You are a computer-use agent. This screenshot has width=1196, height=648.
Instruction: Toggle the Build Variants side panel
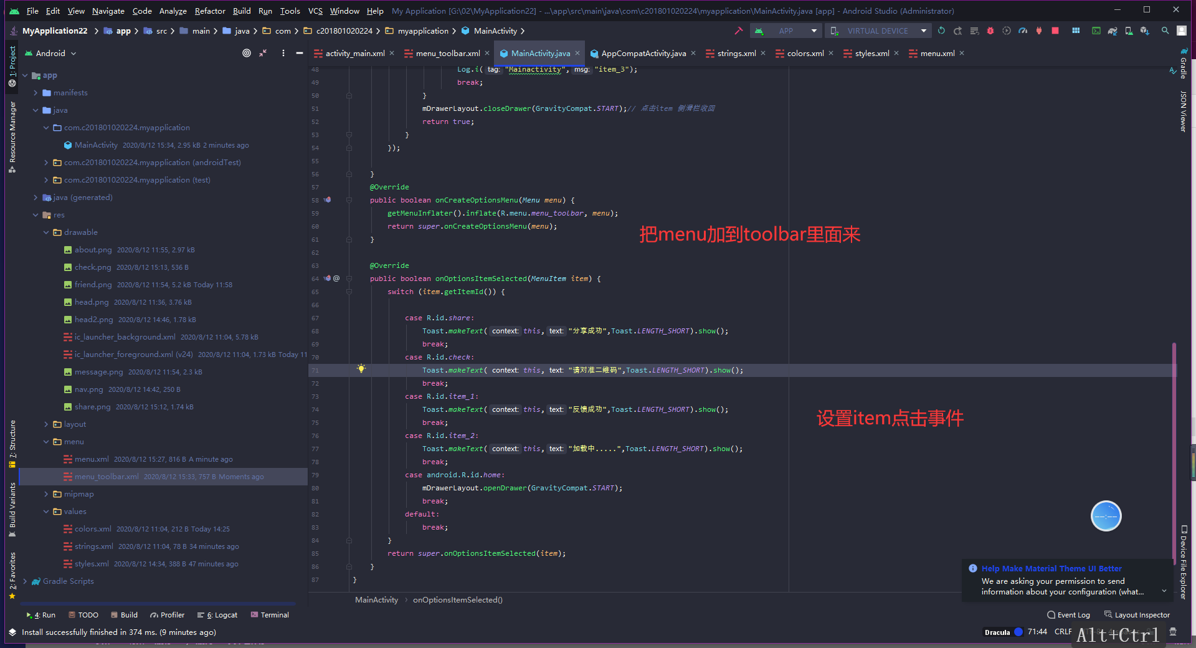(x=12, y=509)
